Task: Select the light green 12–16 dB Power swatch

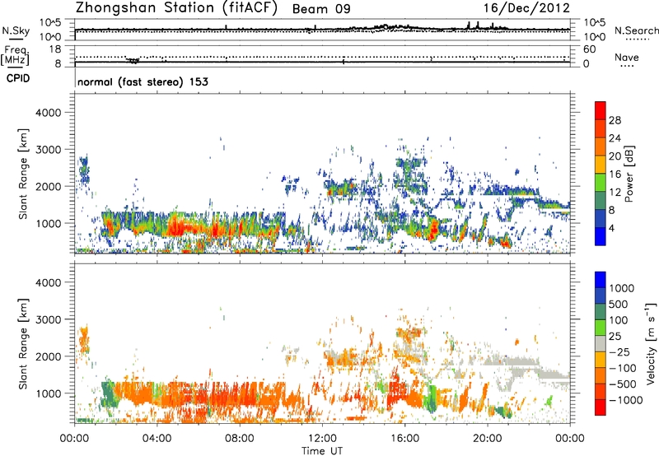Action: 601,182
